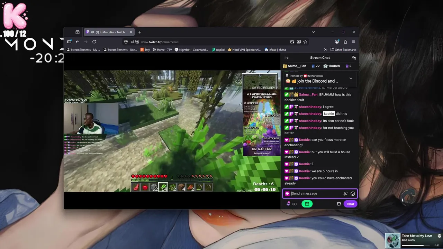Viewport: 443px width, 249px height.
Task: Click Salma__Fan username in chat
Action: [x=308, y=94]
